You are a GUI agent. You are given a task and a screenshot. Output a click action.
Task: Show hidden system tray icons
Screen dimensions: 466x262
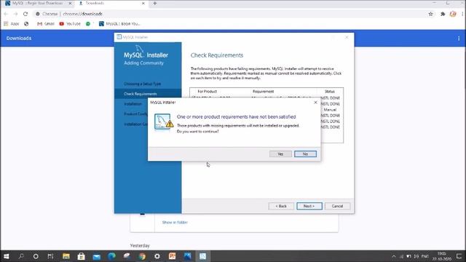tap(394, 256)
